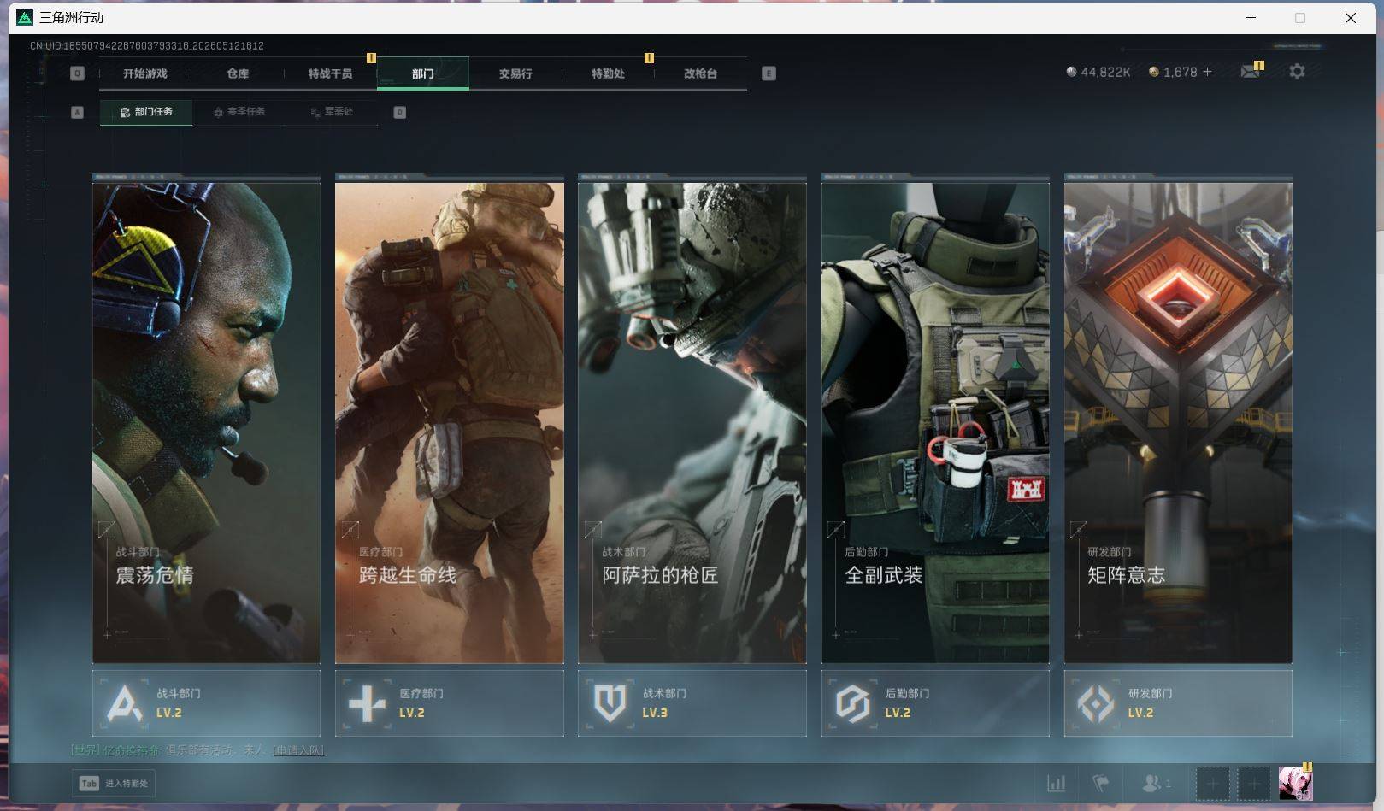
Task: Select the 部门任务 sub-tab
Action: pyautogui.click(x=146, y=112)
